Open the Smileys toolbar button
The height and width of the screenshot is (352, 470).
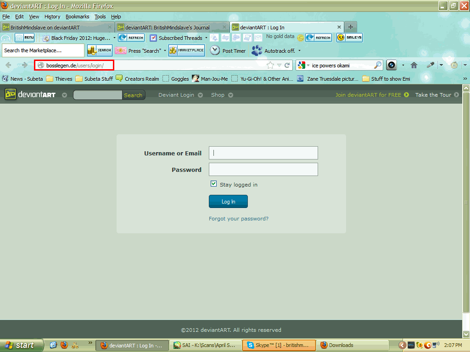pos(349,38)
